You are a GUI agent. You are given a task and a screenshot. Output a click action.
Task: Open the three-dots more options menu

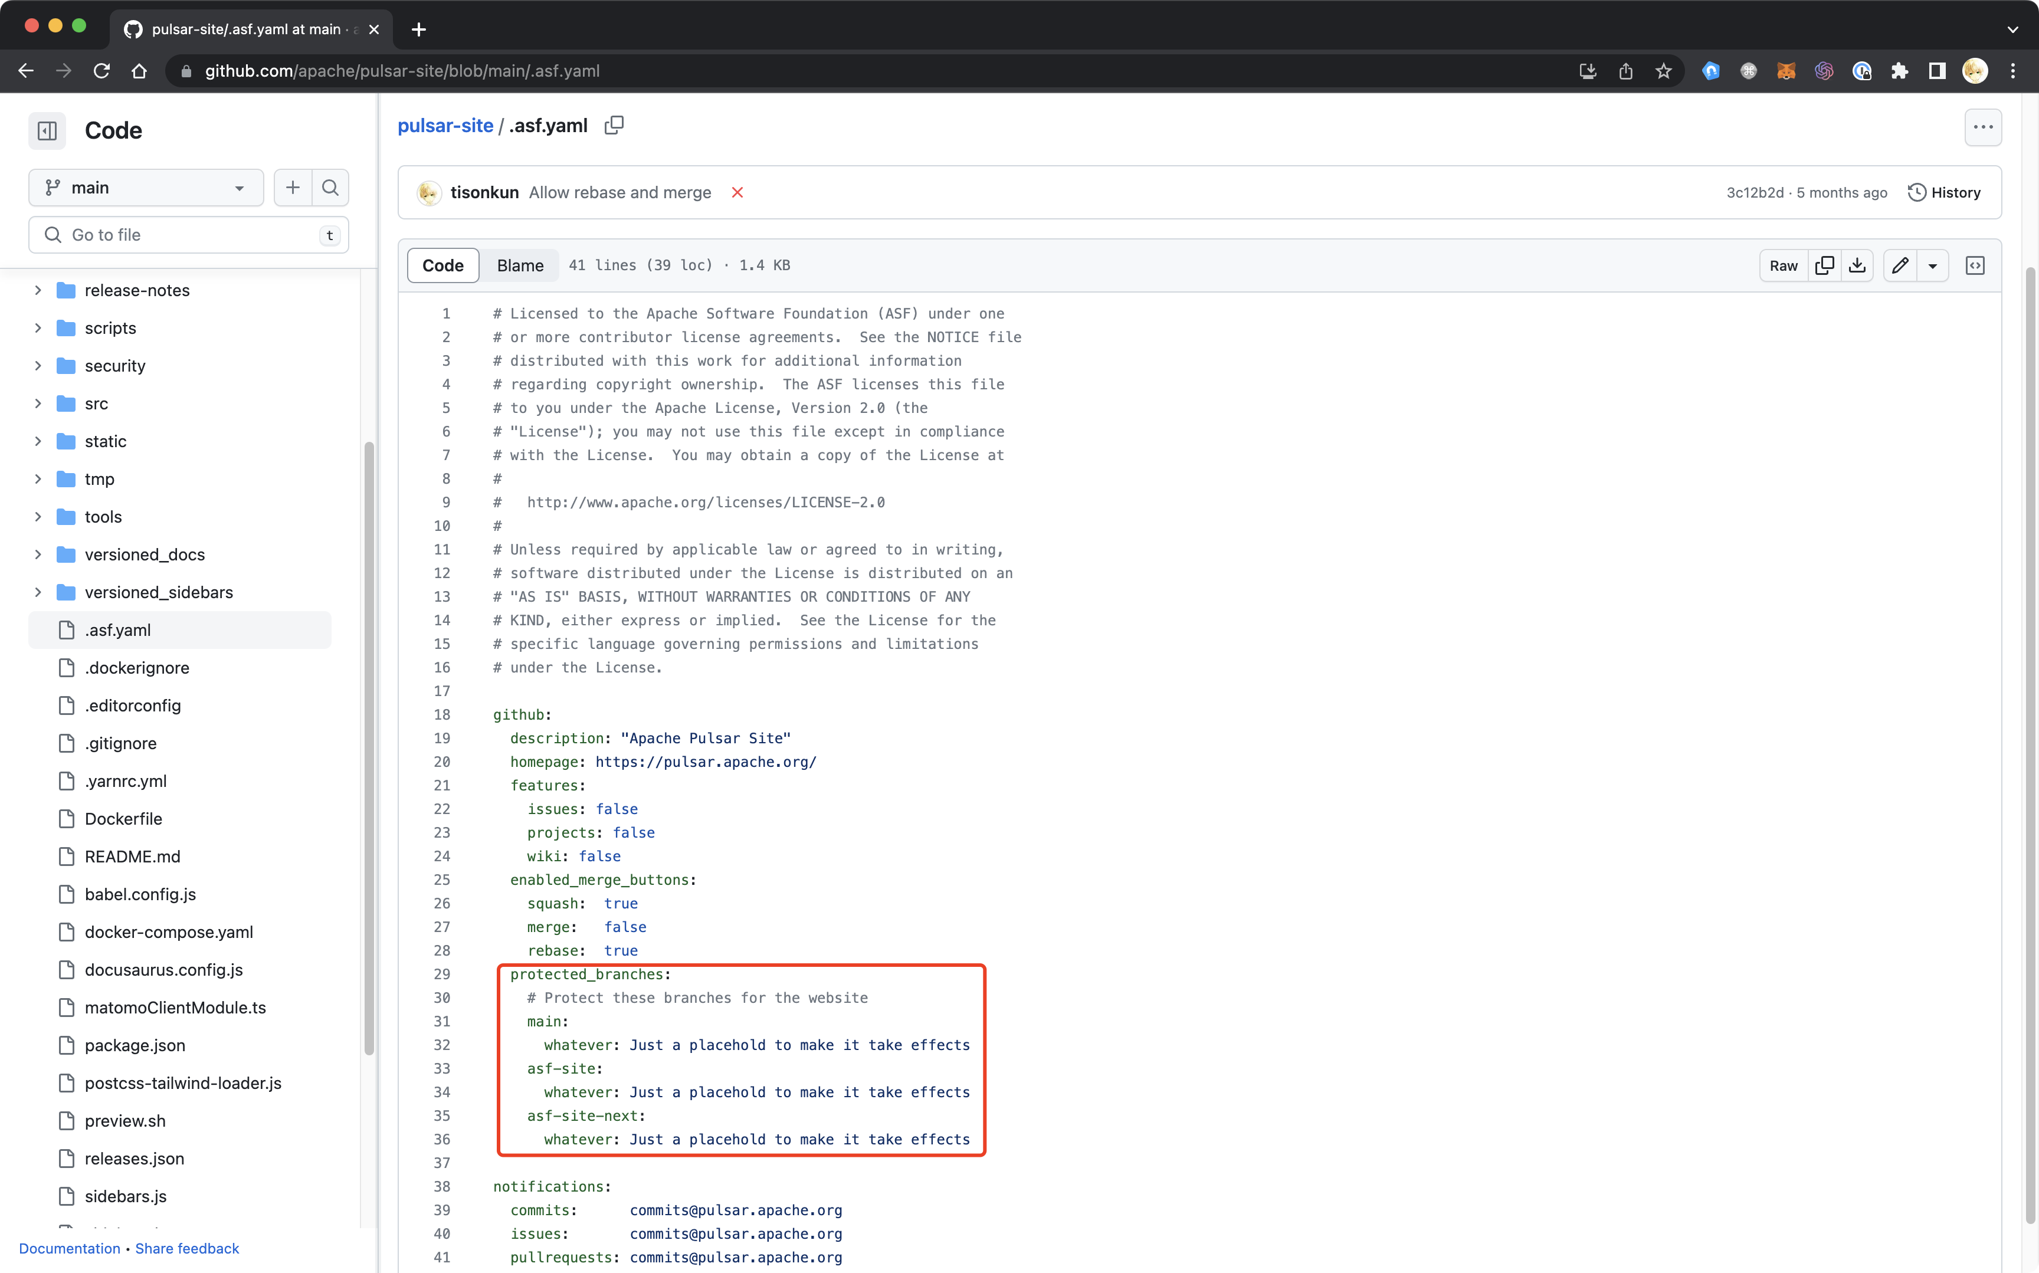pos(1982,127)
